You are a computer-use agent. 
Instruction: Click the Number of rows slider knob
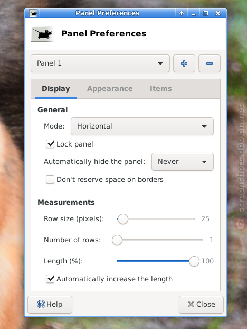click(117, 240)
